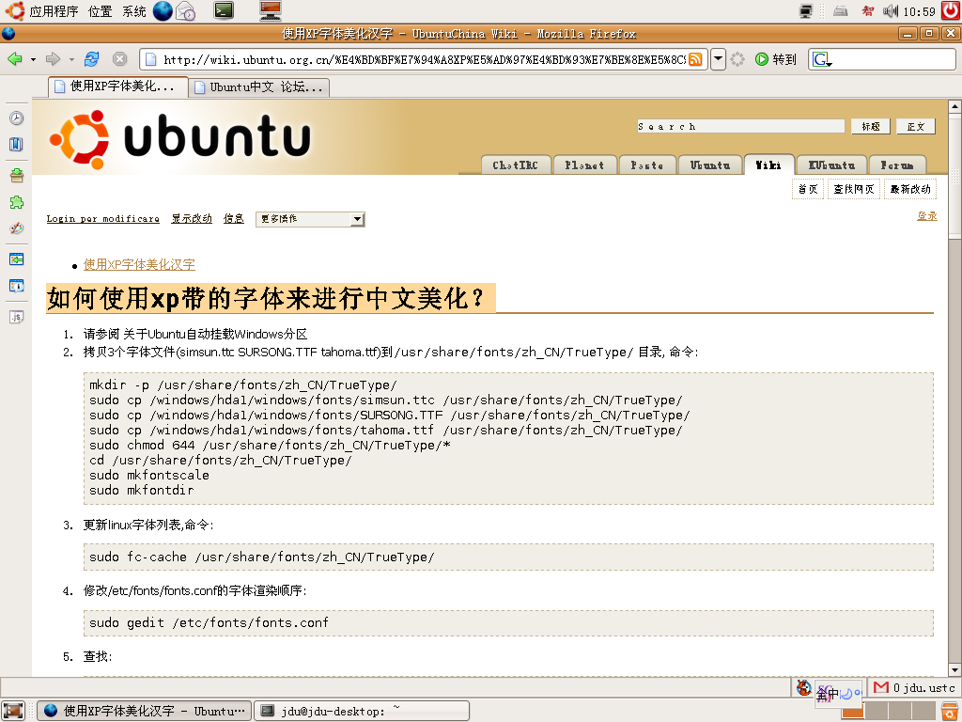Click the clock showing 10:59
962x722 pixels.
(919, 11)
